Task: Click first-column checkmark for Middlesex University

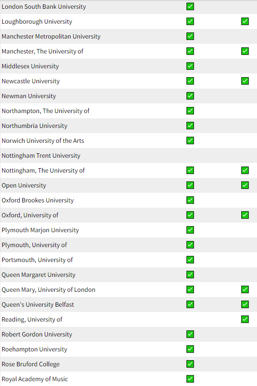Action: [190, 66]
